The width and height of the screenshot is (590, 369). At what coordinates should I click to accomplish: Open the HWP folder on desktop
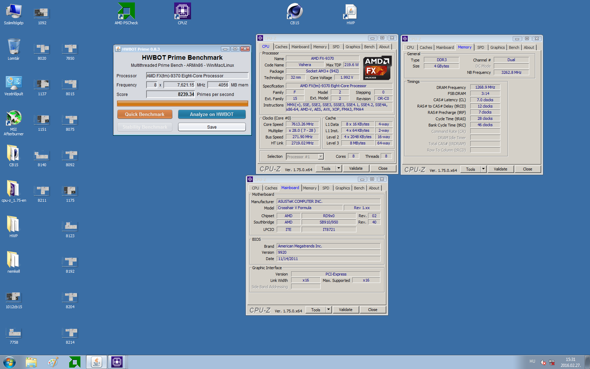14,227
